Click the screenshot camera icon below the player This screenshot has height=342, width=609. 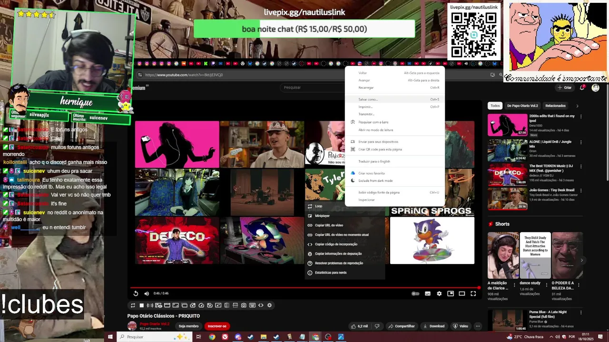(244, 305)
